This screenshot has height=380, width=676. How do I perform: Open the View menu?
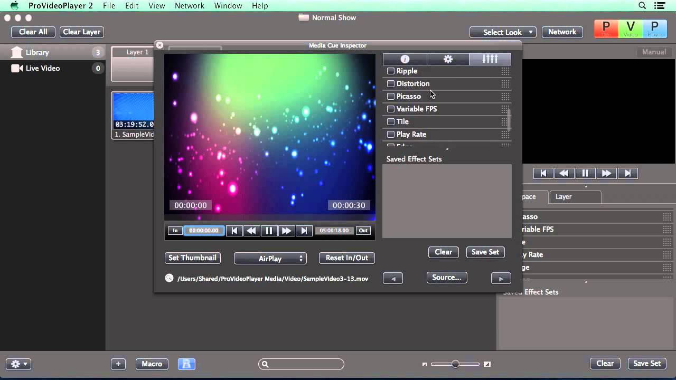click(x=157, y=6)
